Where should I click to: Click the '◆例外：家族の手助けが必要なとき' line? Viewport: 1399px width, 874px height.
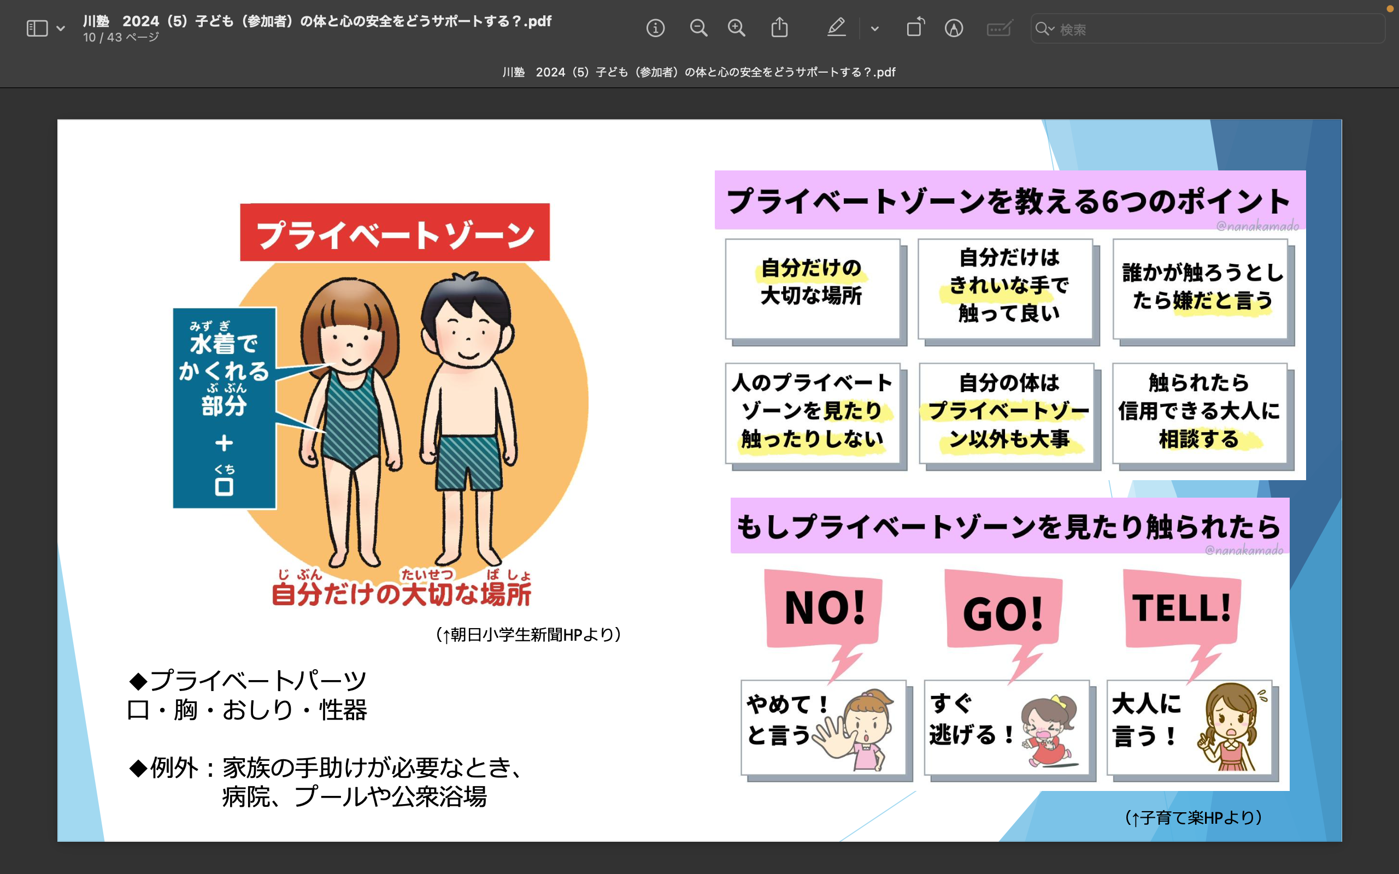(x=326, y=767)
